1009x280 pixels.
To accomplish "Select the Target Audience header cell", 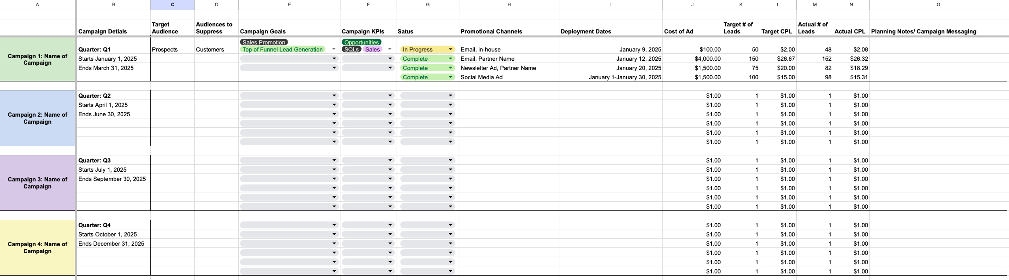I will 172,28.
